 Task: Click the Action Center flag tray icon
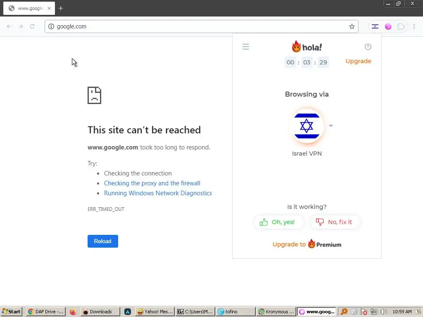point(364,312)
